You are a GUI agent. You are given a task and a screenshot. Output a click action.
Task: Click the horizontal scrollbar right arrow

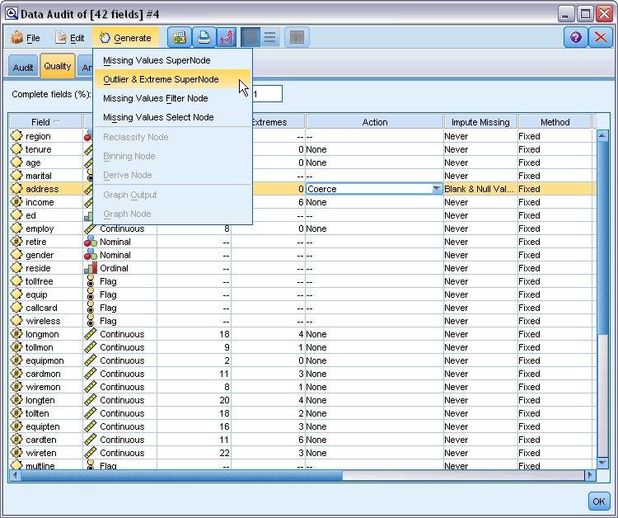[x=590, y=475]
